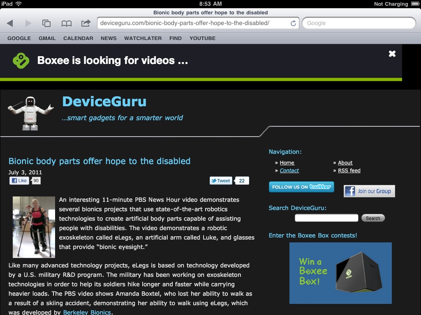Click the Search DeviceGuru text box

pyautogui.click(x=326, y=218)
